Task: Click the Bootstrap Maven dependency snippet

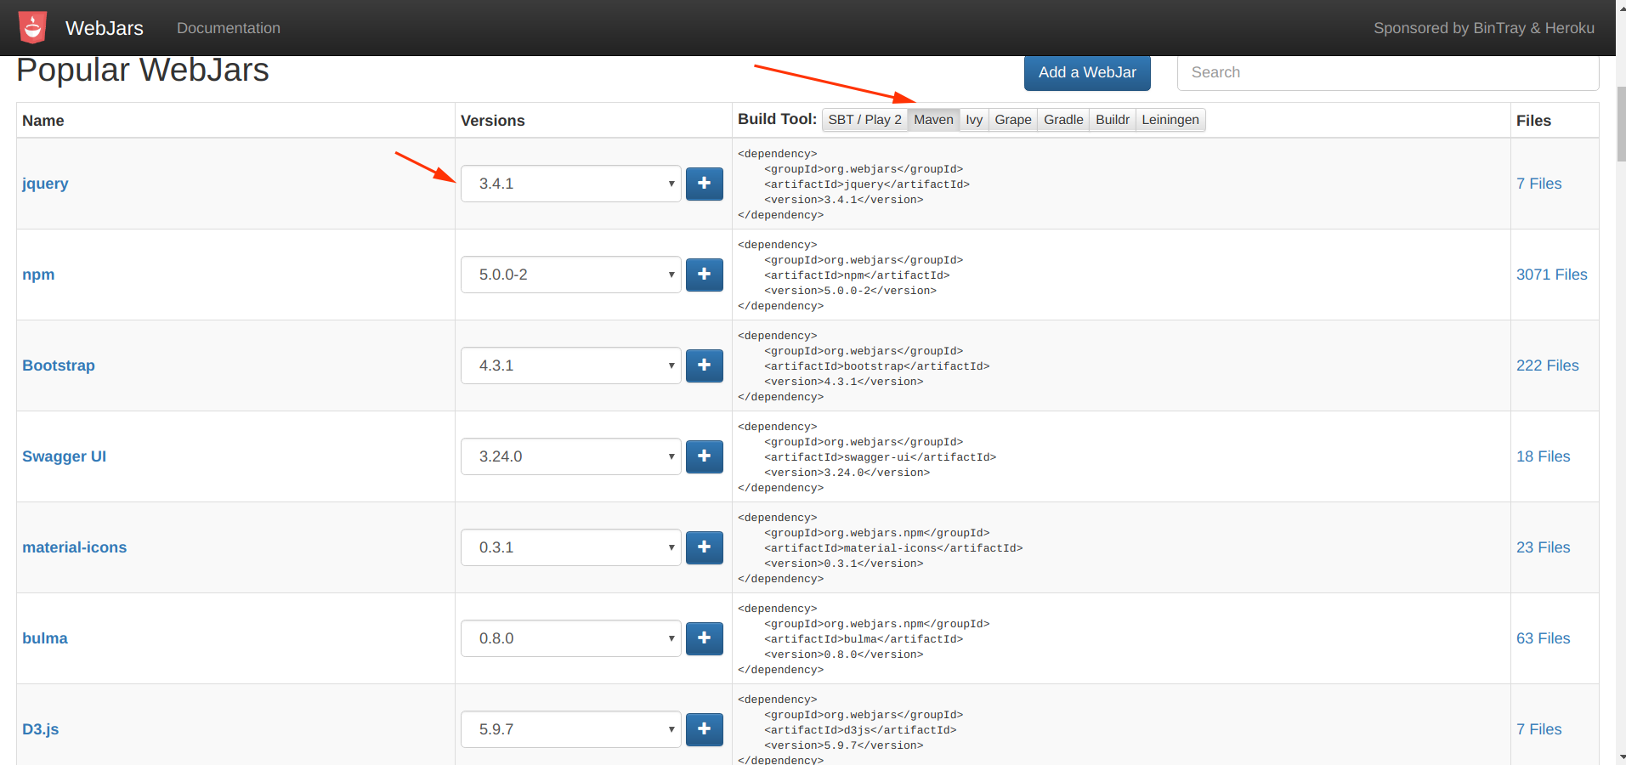Action: 864,366
